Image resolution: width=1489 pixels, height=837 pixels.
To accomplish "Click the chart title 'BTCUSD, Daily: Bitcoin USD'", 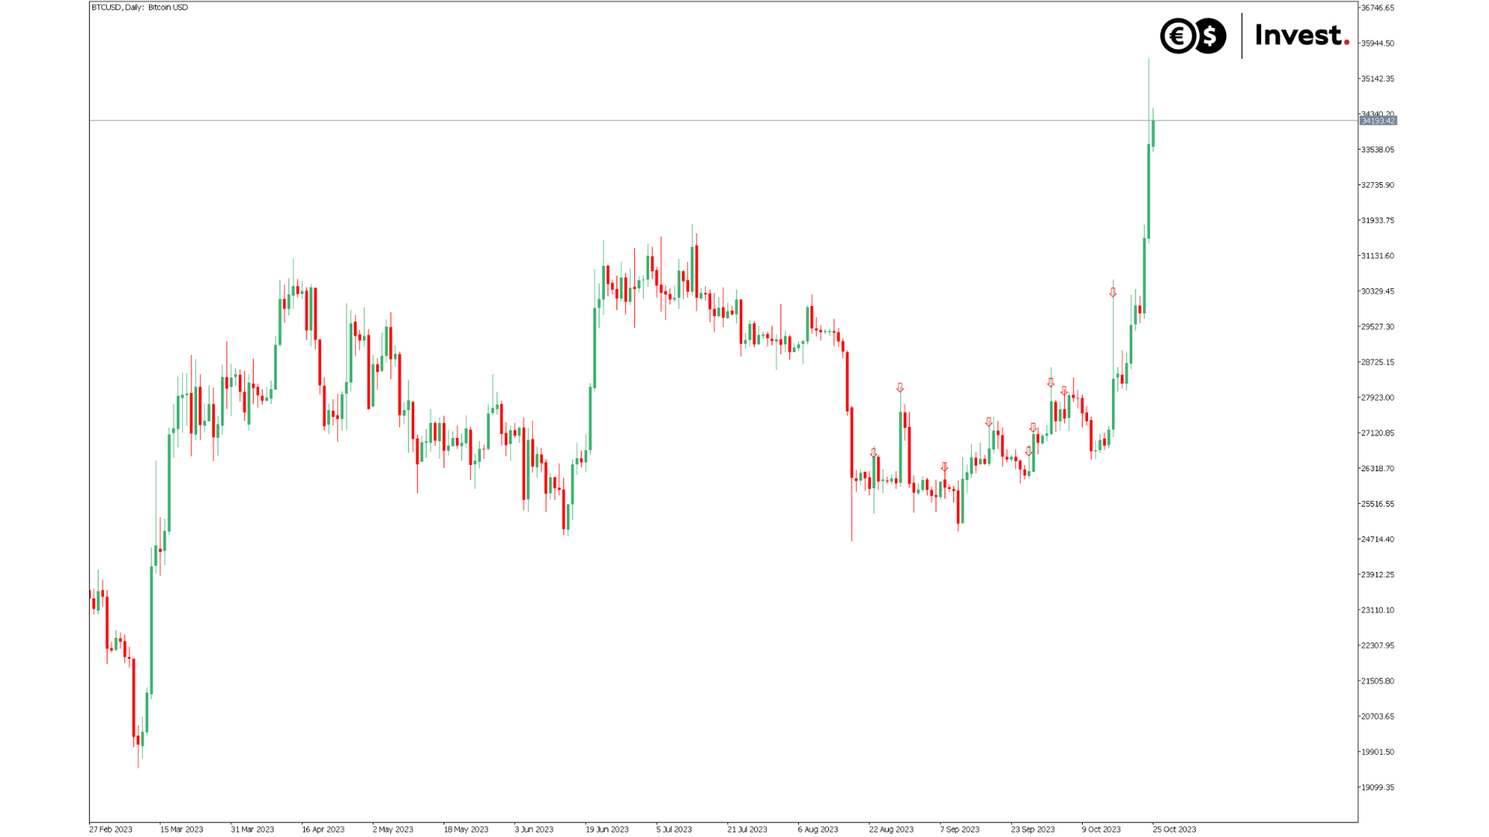I will coord(140,7).
